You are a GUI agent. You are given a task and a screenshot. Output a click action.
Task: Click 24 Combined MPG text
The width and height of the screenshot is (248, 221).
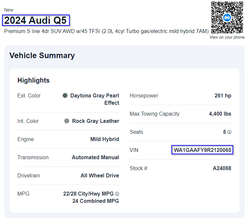[96, 201]
